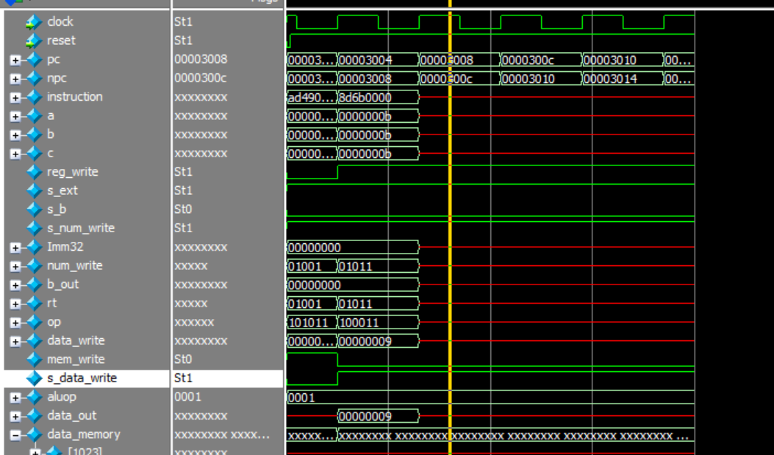
Task: Click the data_out waveform segment 00000009
Action: click(x=378, y=417)
